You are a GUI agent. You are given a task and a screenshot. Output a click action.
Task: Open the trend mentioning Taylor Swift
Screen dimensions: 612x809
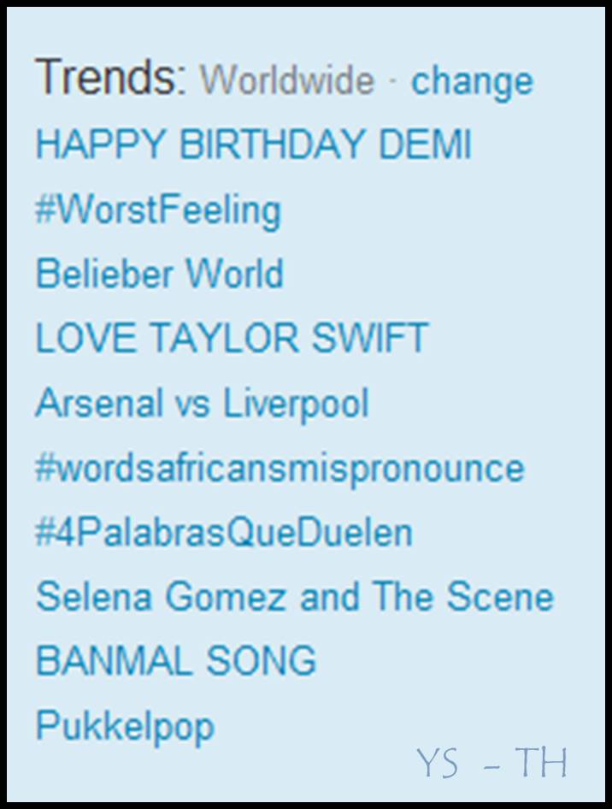(232, 339)
